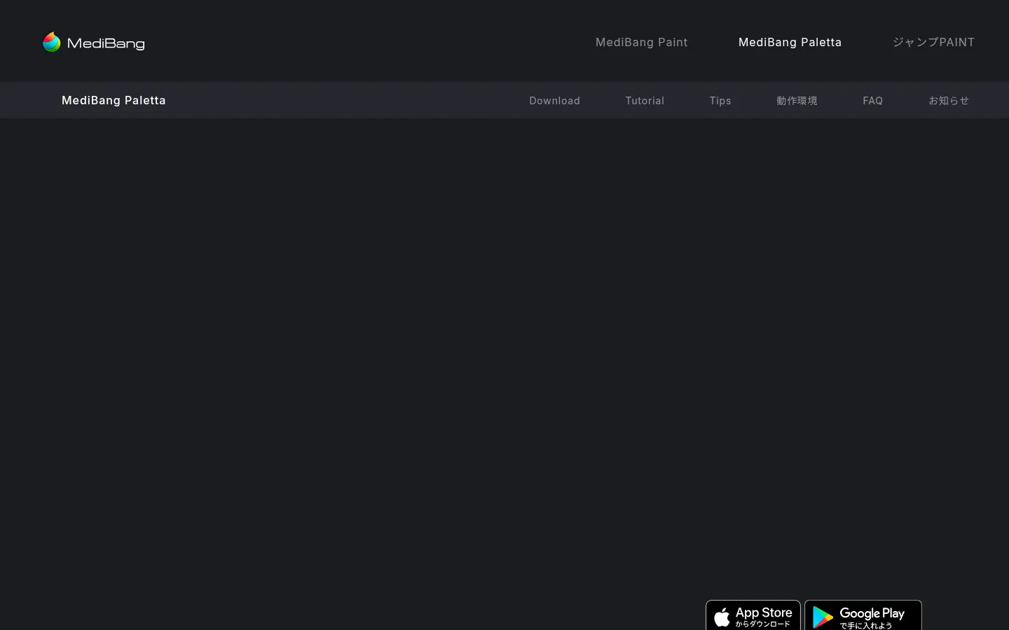Open MediBang Paint in top navigation
The image size is (1009, 630).
[x=641, y=42]
